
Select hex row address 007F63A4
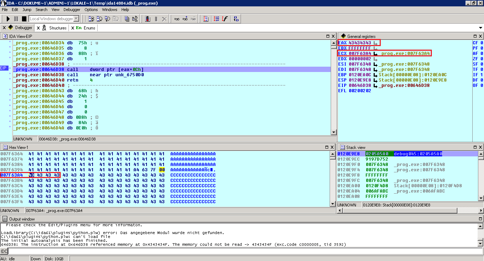coord(11,175)
